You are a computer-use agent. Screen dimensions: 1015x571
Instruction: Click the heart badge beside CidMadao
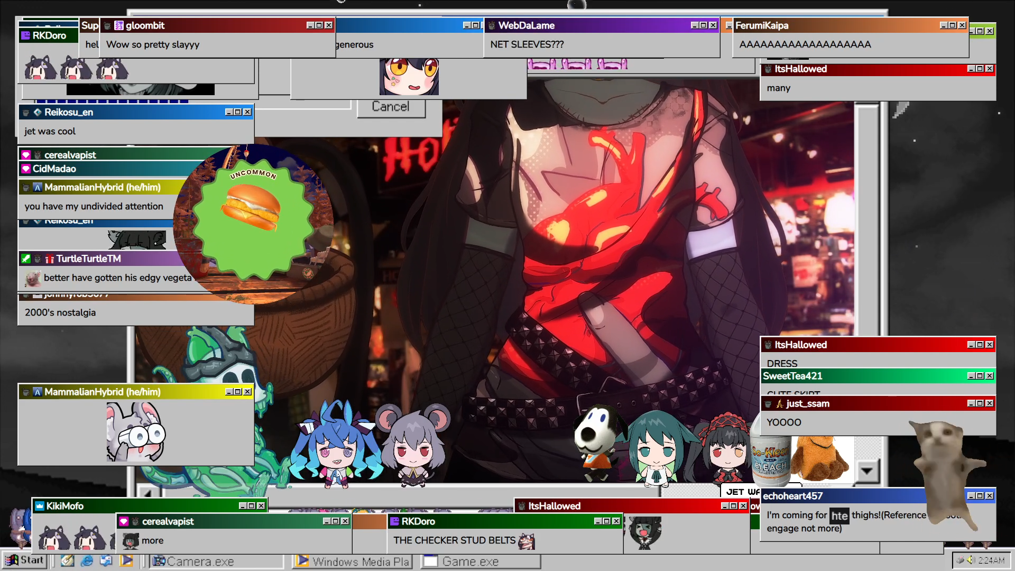point(25,169)
